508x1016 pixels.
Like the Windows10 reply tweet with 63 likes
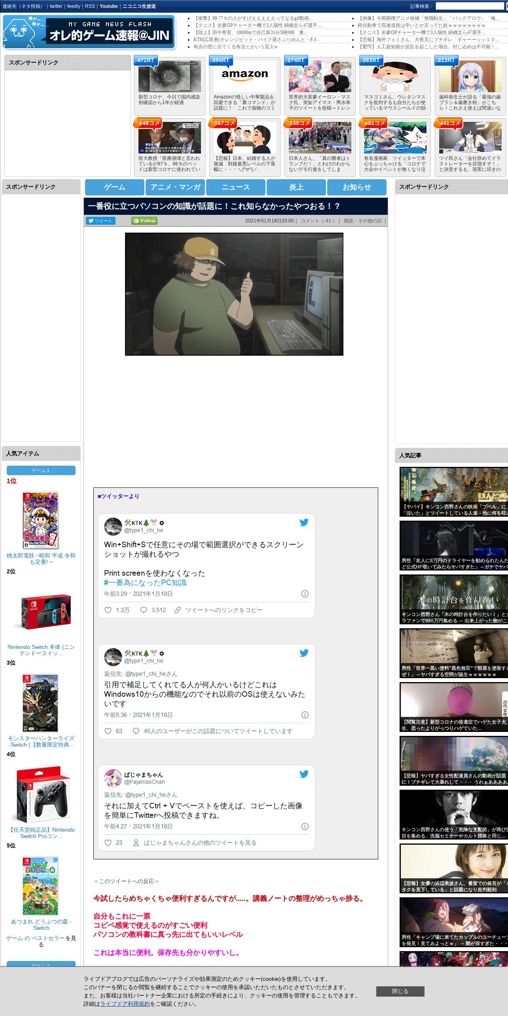[108, 731]
